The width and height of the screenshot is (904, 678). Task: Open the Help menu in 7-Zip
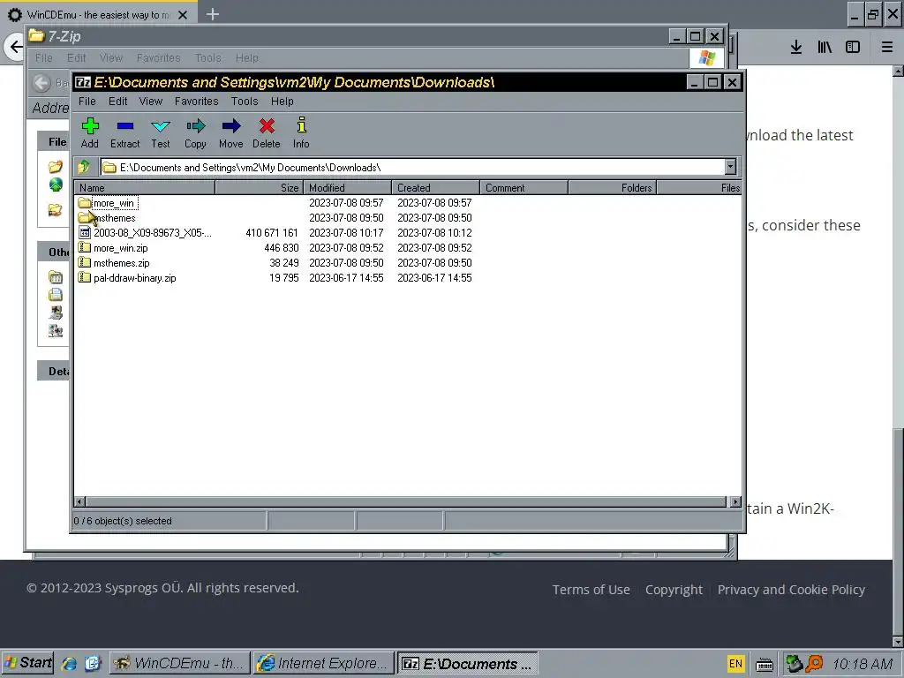(x=282, y=102)
